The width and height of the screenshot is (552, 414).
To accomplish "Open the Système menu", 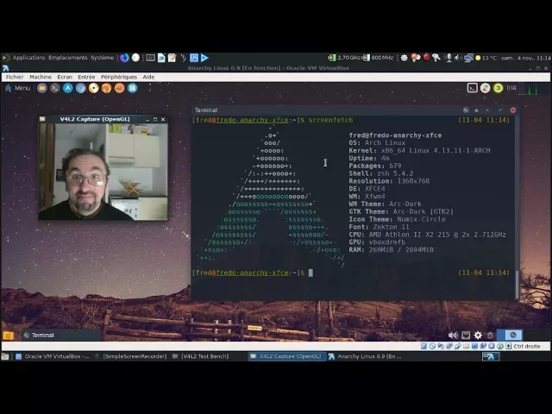I will coord(102,58).
